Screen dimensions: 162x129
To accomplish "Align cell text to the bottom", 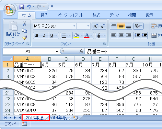I will point(128,26).
